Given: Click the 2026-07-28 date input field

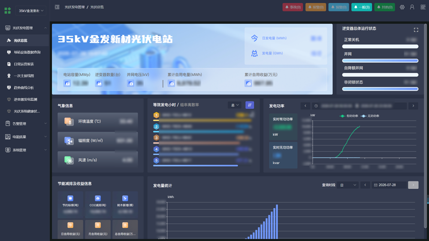Looking at the screenshot, I should (x=388, y=185).
